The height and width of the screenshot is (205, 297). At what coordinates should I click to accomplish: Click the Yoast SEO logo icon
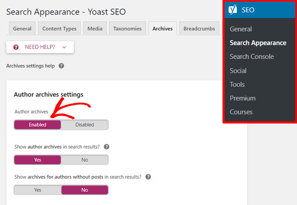pos(233,10)
